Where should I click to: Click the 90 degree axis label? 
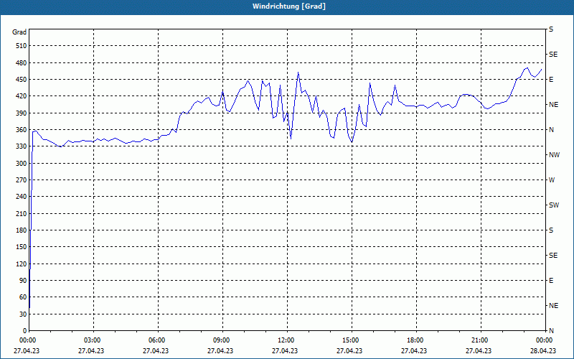coord(23,281)
